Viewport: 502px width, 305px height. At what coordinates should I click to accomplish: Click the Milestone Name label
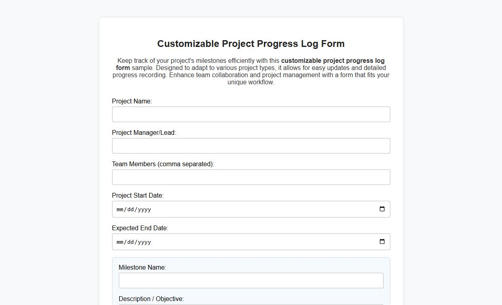[x=142, y=267]
